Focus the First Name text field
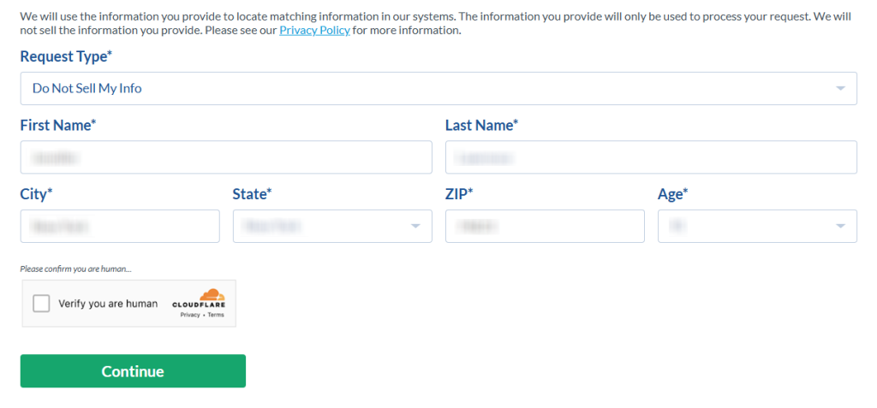 [226, 157]
